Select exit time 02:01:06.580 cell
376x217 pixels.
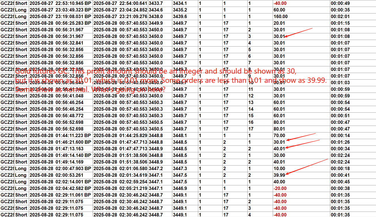tap(120, 168)
